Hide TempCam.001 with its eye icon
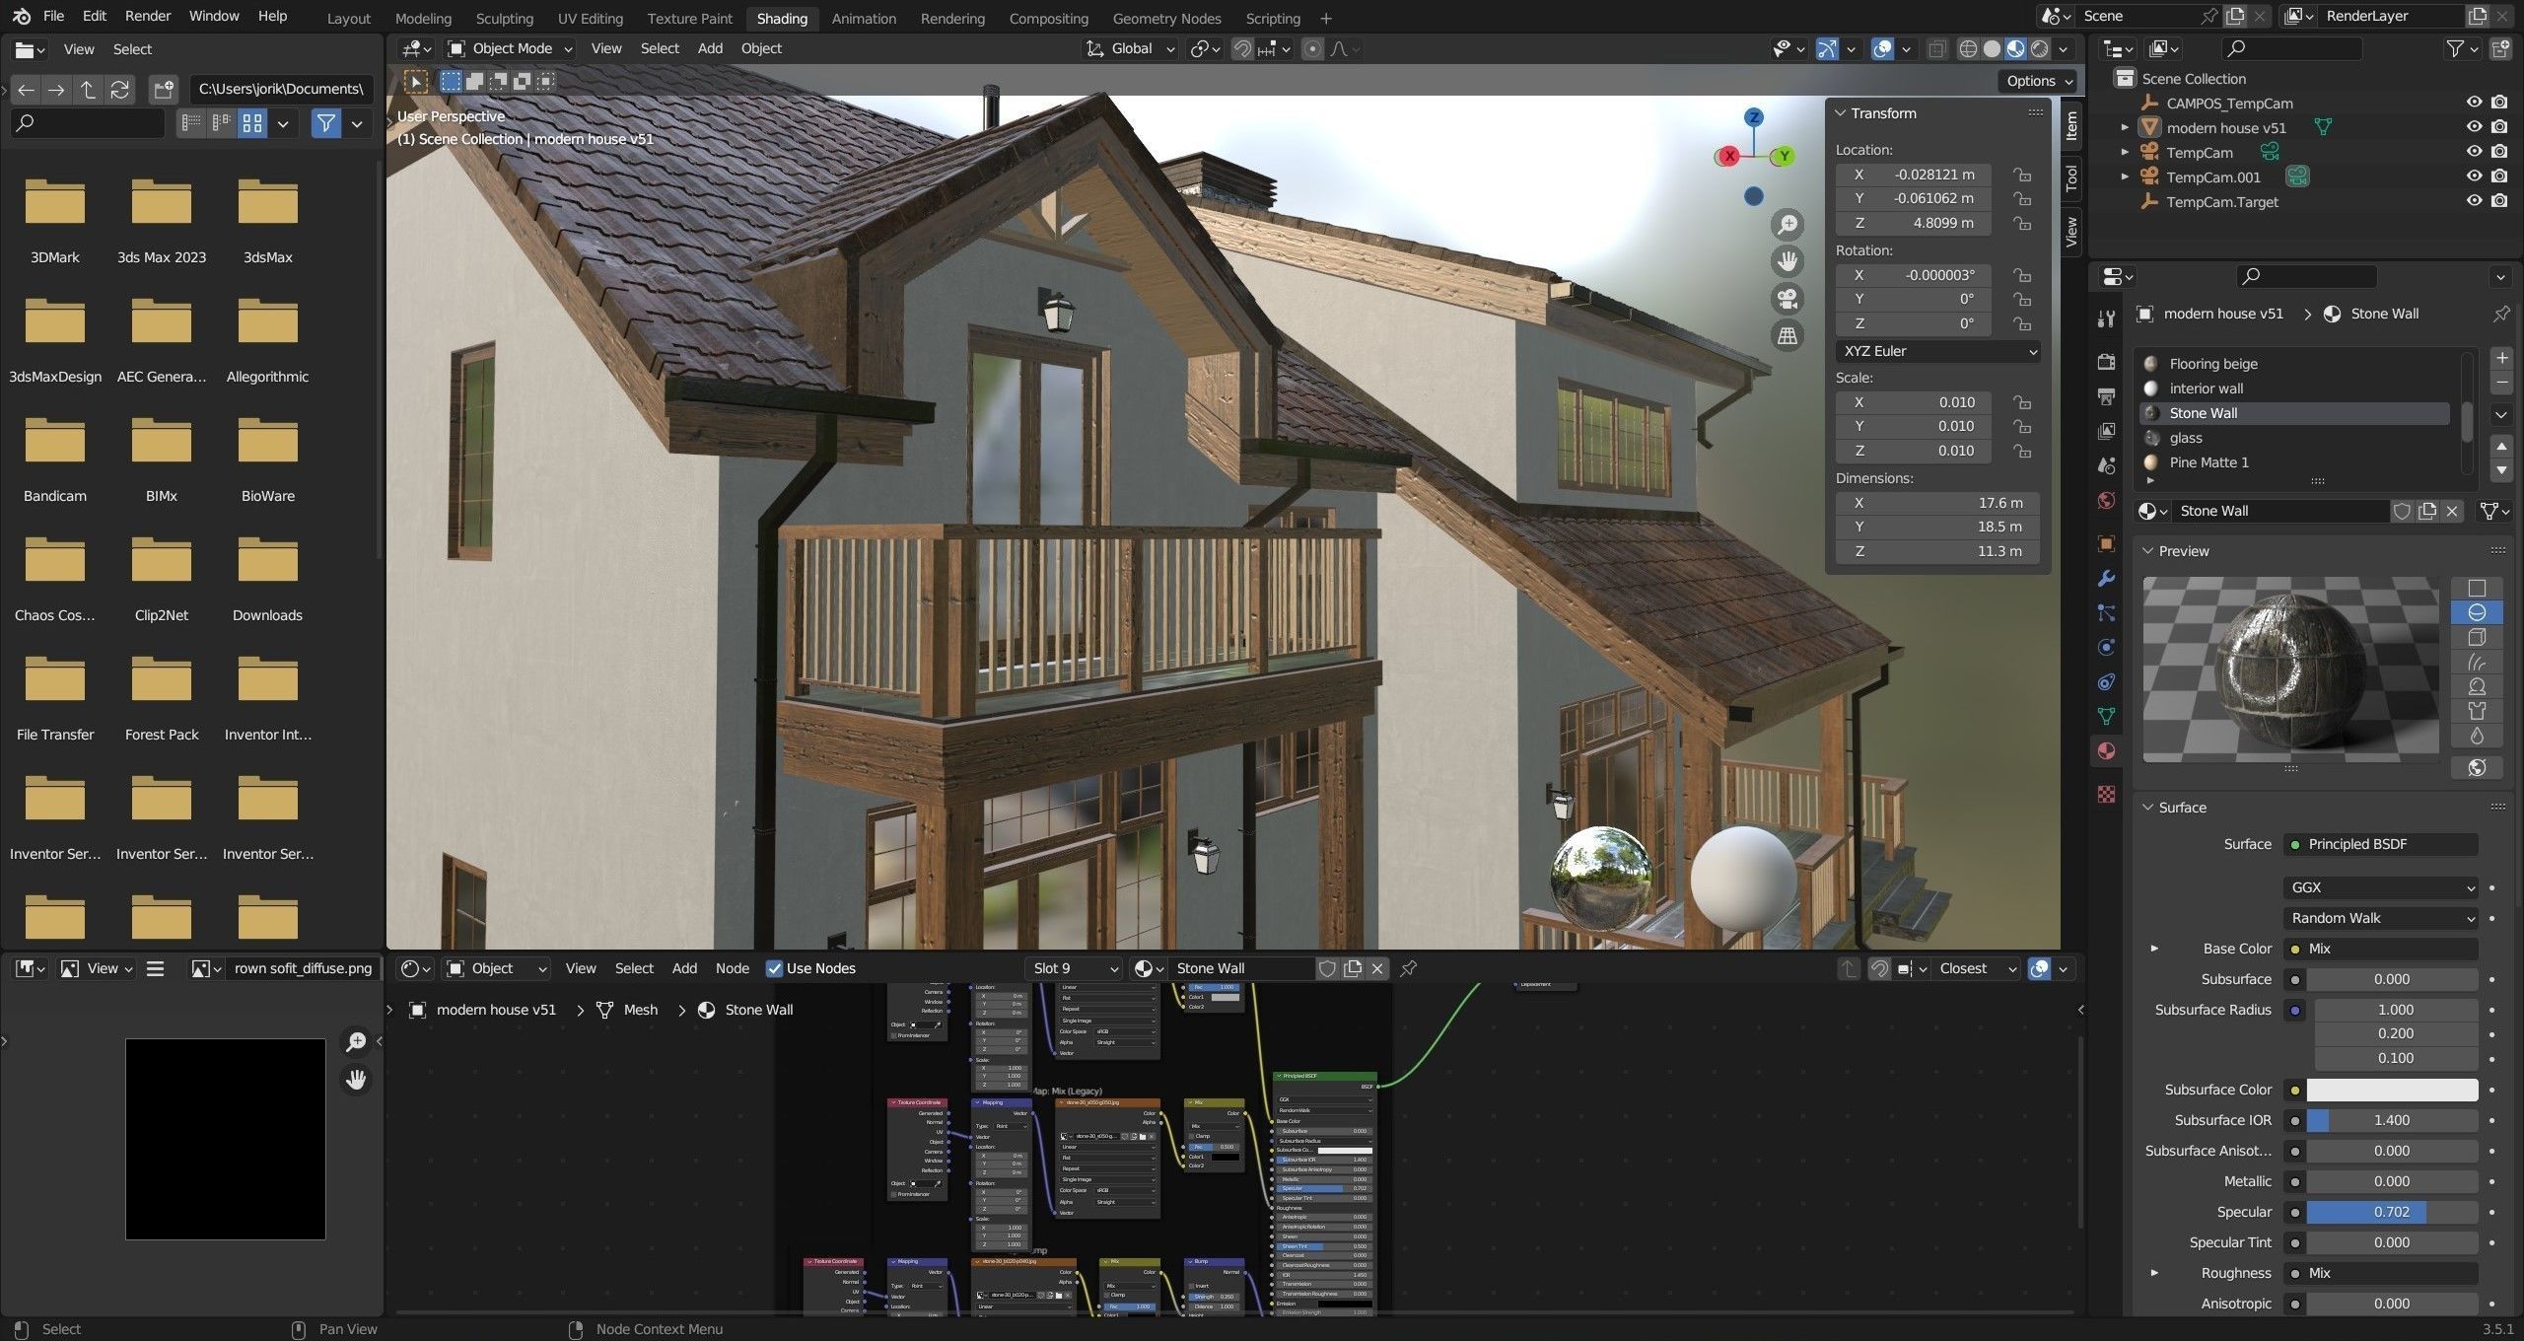This screenshot has width=2524, height=1341. pos(2474,176)
